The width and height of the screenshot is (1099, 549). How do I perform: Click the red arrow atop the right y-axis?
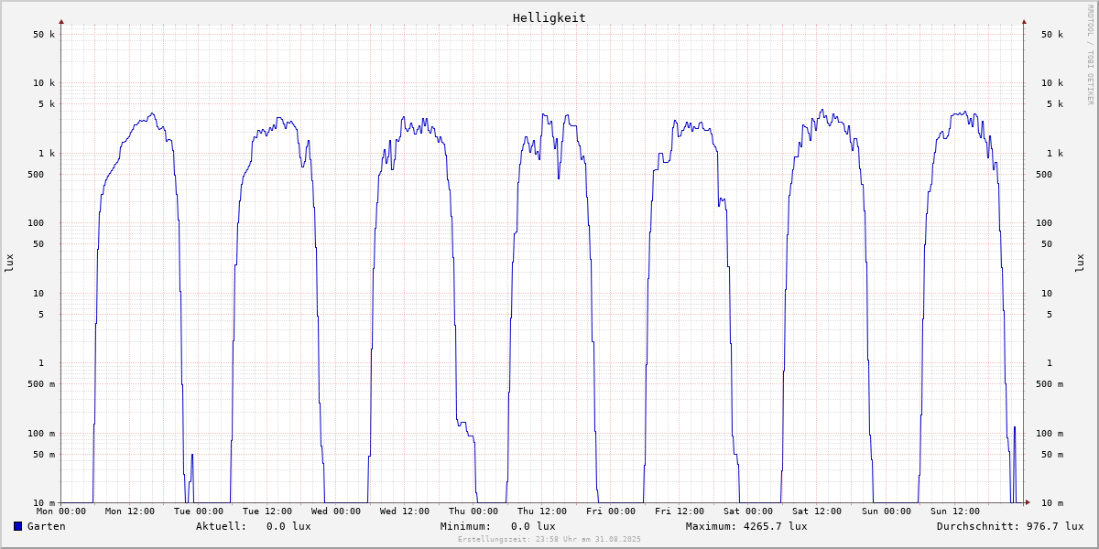pos(1024,21)
